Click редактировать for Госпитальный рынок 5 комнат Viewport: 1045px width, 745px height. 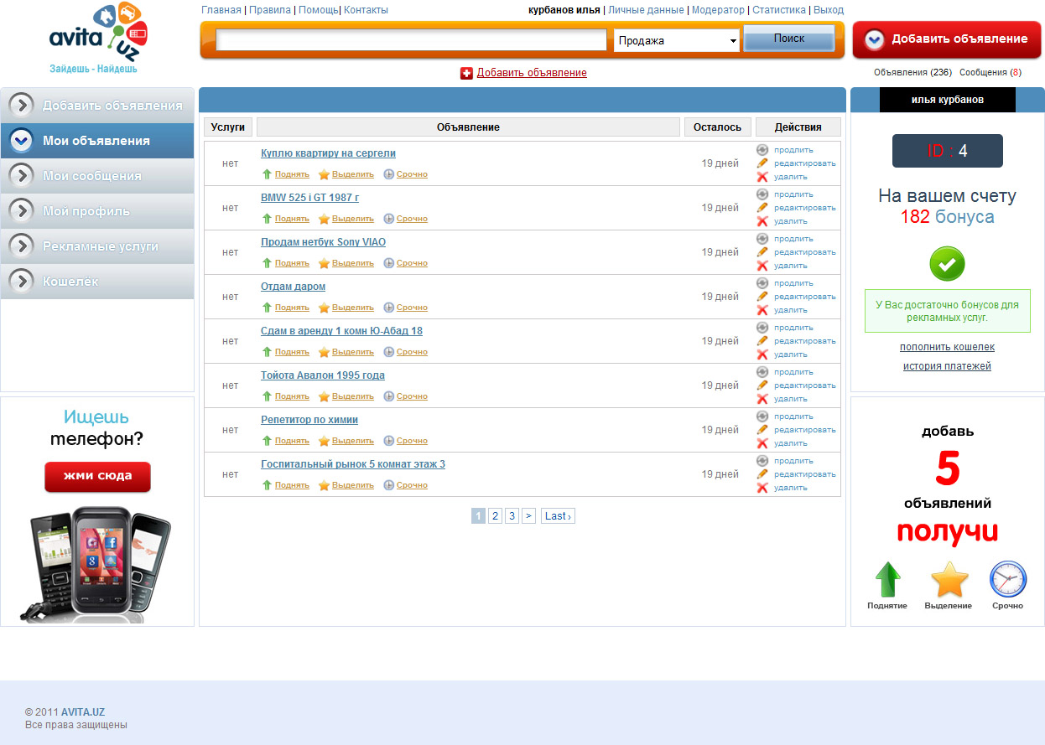[x=805, y=474]
